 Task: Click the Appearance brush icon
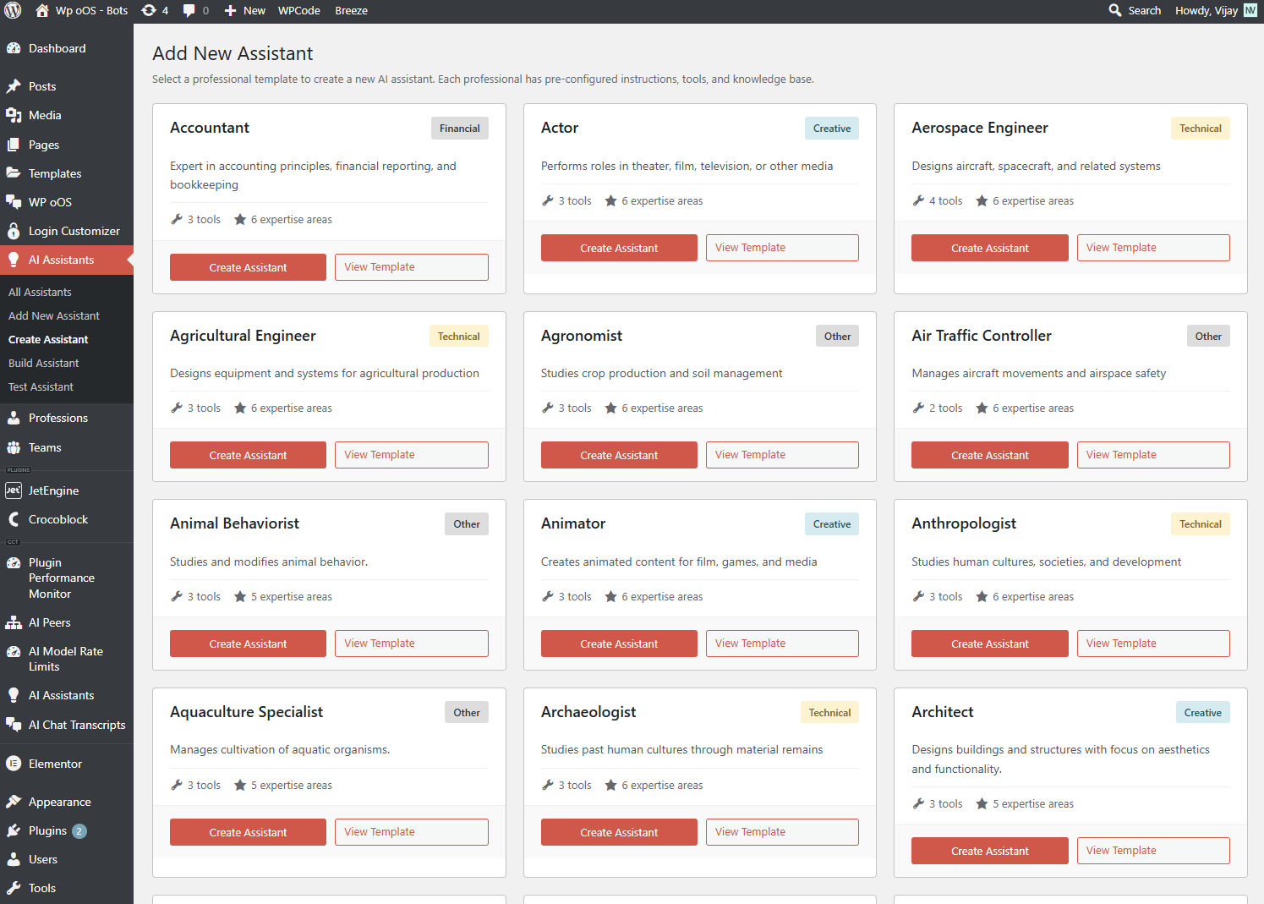(x=14, y=802)
